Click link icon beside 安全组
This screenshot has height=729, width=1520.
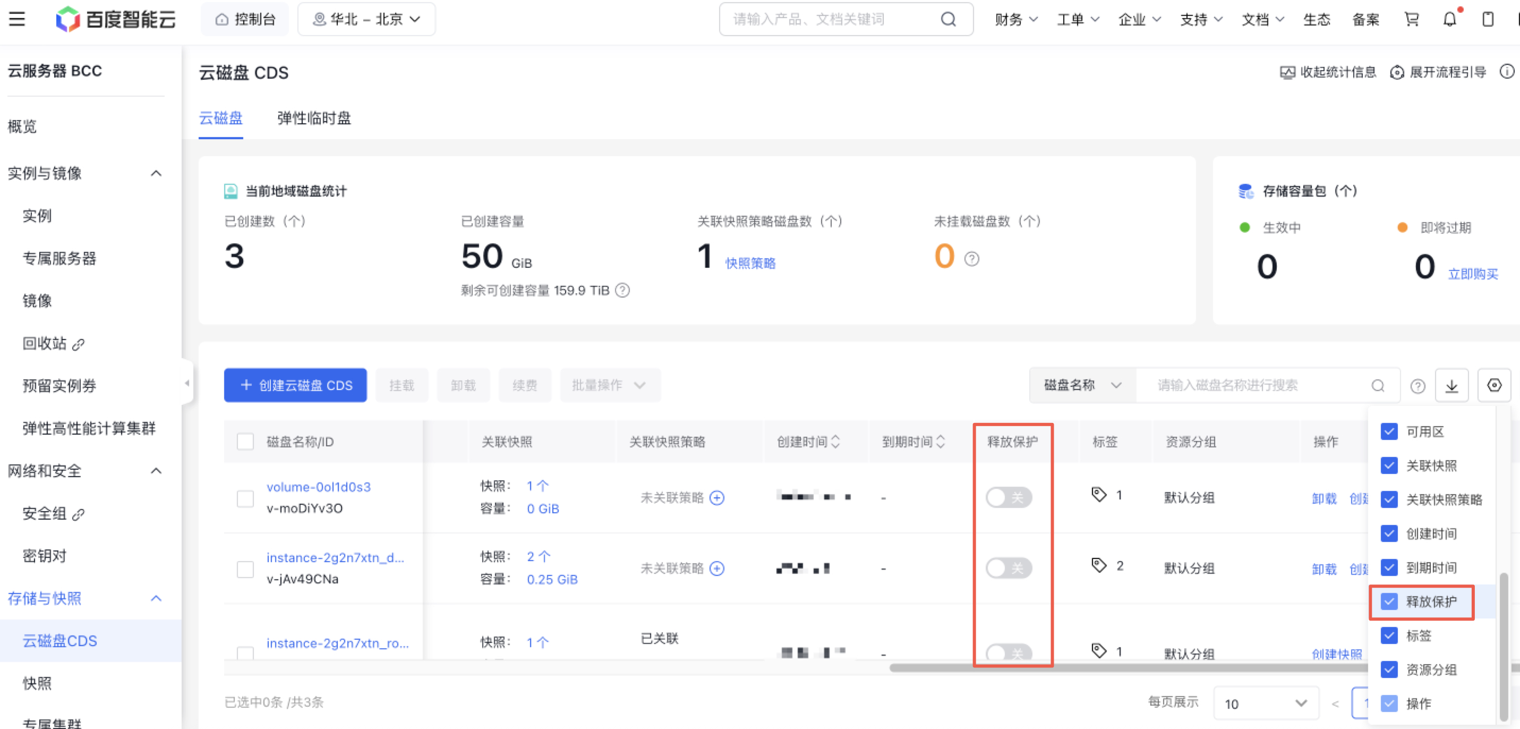click(78, 514)
